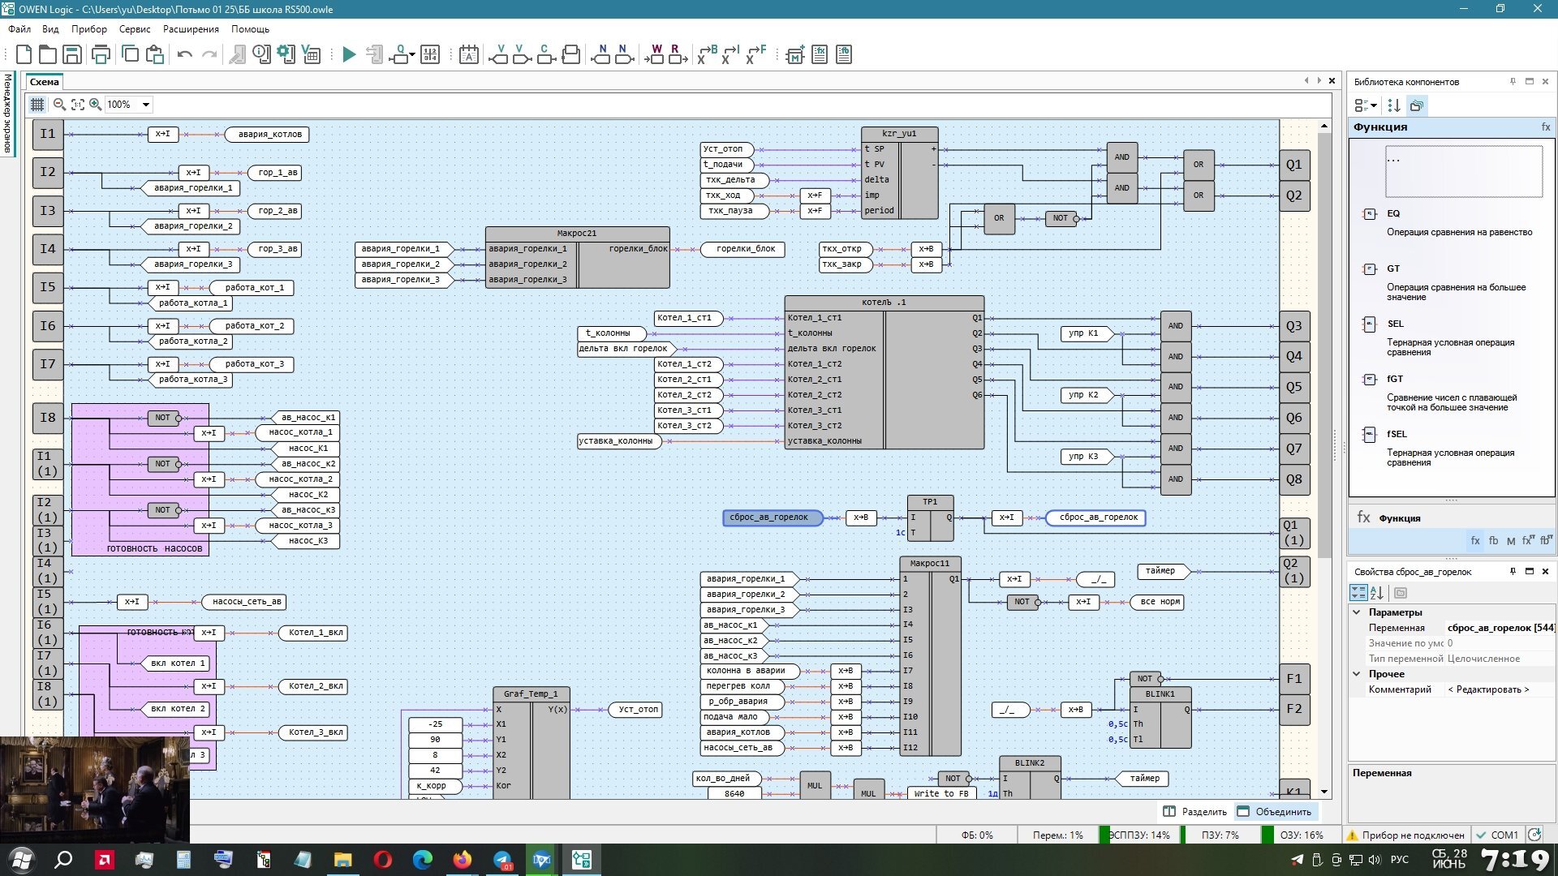The image size is (1558, 876).
Task: Toggle categorized view in properties panel
Action: click(x=1358, y=593)
